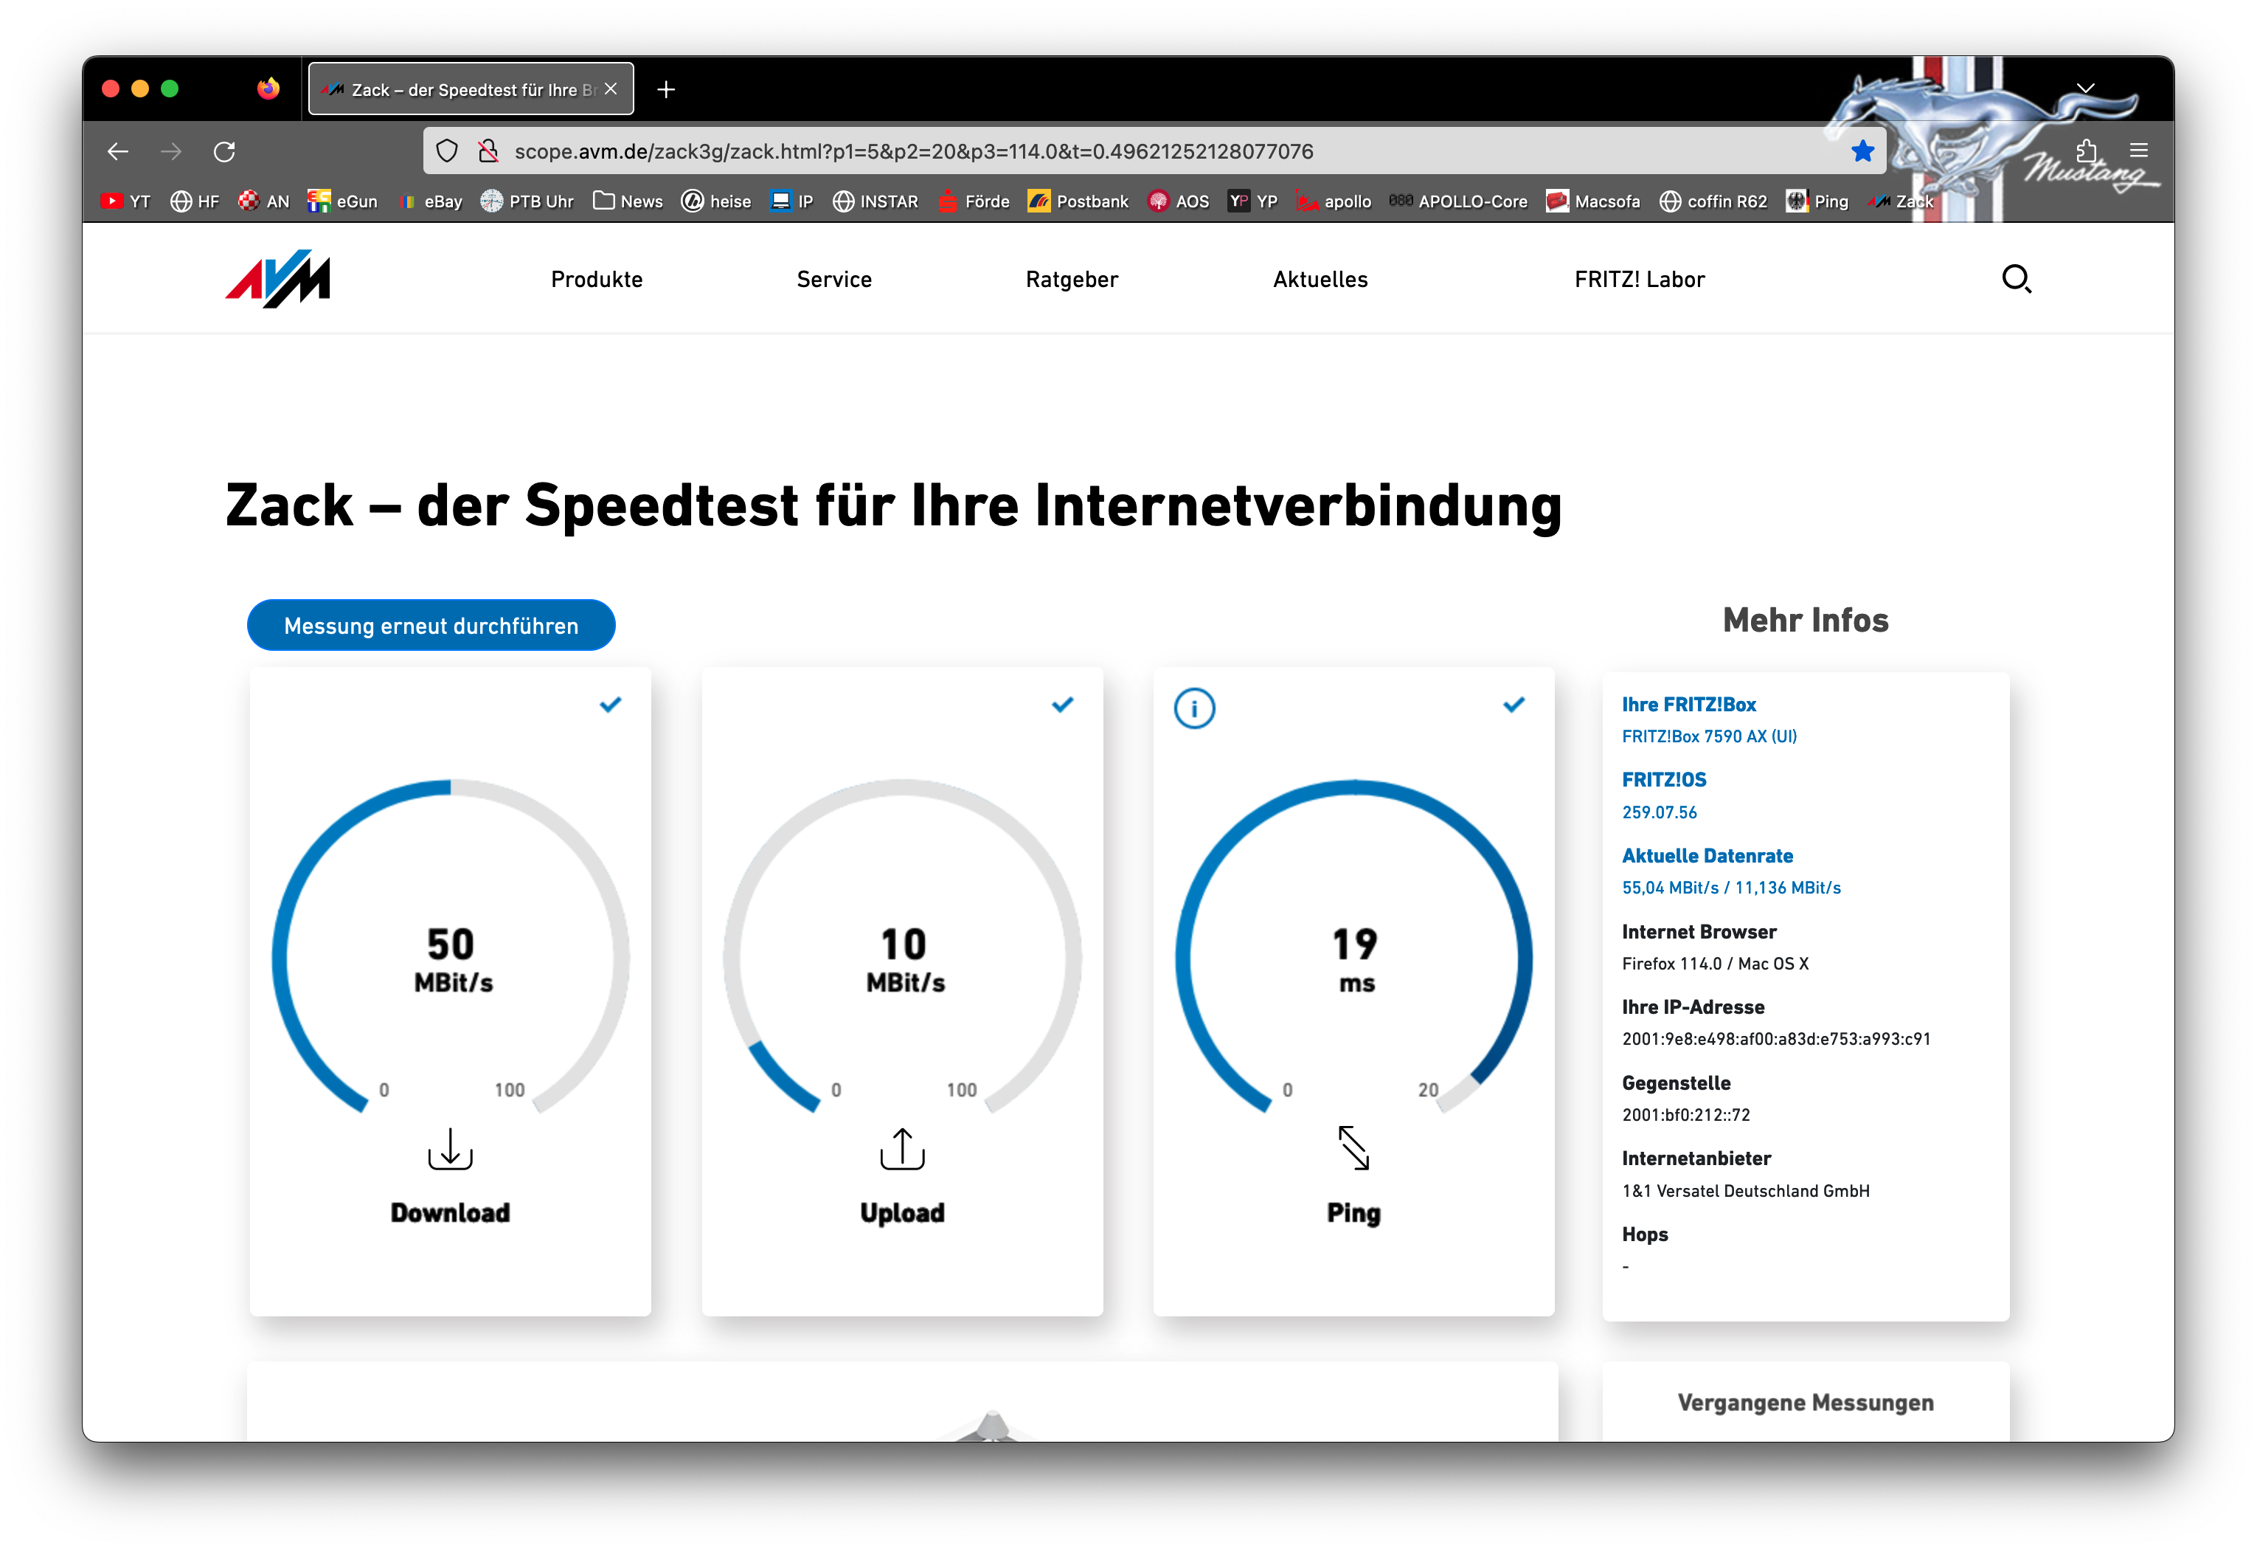This screenshot has width=2257, height=1551.
Task: Open the website search magnifier
Action: [x=2016, y=279]
